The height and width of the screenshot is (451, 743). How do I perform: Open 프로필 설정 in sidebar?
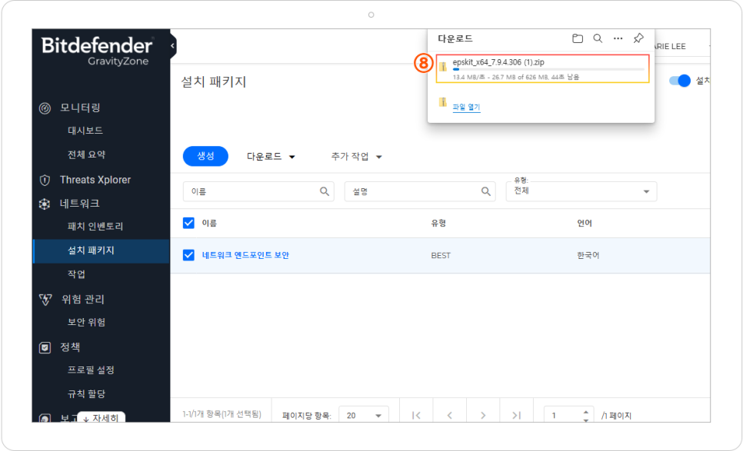(91, 370)
